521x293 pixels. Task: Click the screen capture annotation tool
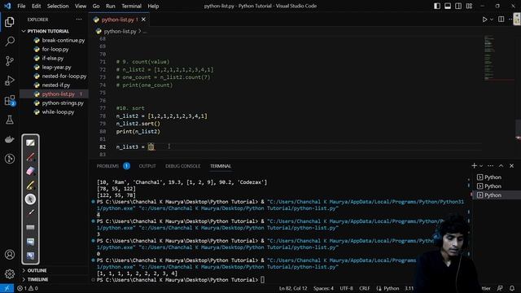pos(30,242)
